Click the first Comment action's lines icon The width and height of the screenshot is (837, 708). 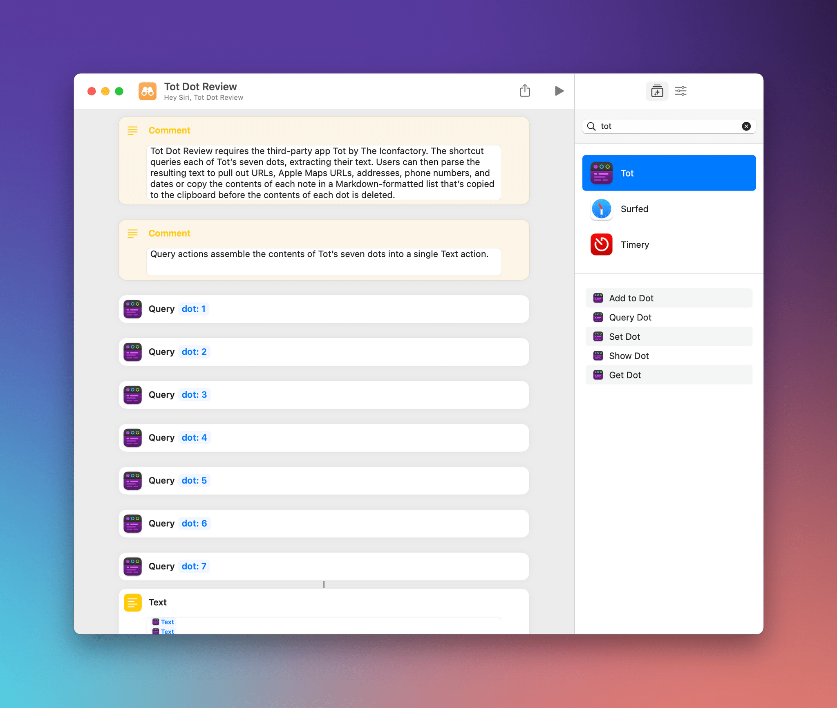pos(132,130)
